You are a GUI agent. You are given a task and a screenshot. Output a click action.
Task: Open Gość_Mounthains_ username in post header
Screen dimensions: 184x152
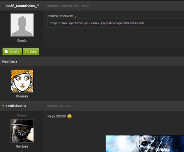point(22,6)
